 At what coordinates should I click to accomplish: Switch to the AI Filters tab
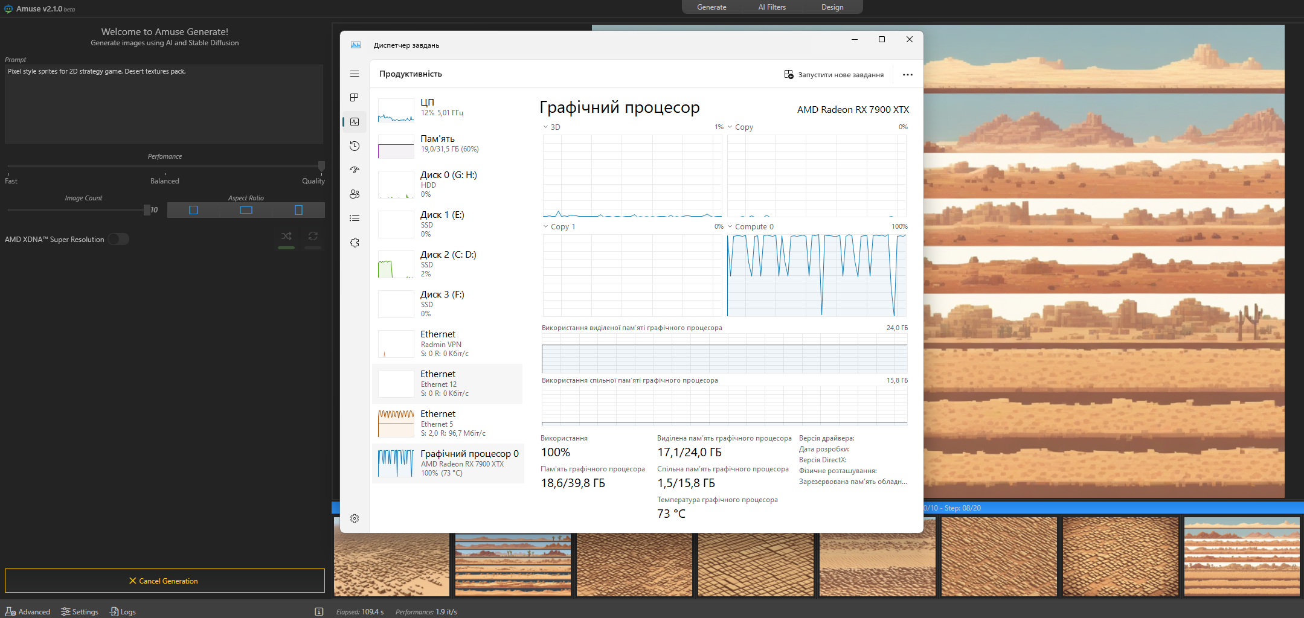(x=772, y=7)
